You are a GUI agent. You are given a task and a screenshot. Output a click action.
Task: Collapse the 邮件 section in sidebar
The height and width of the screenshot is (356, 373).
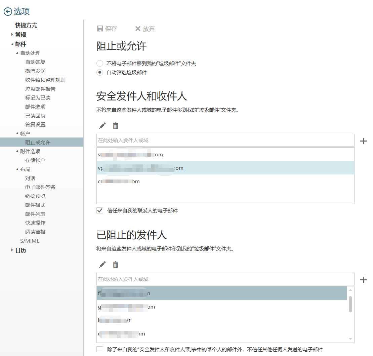[12, 44]
